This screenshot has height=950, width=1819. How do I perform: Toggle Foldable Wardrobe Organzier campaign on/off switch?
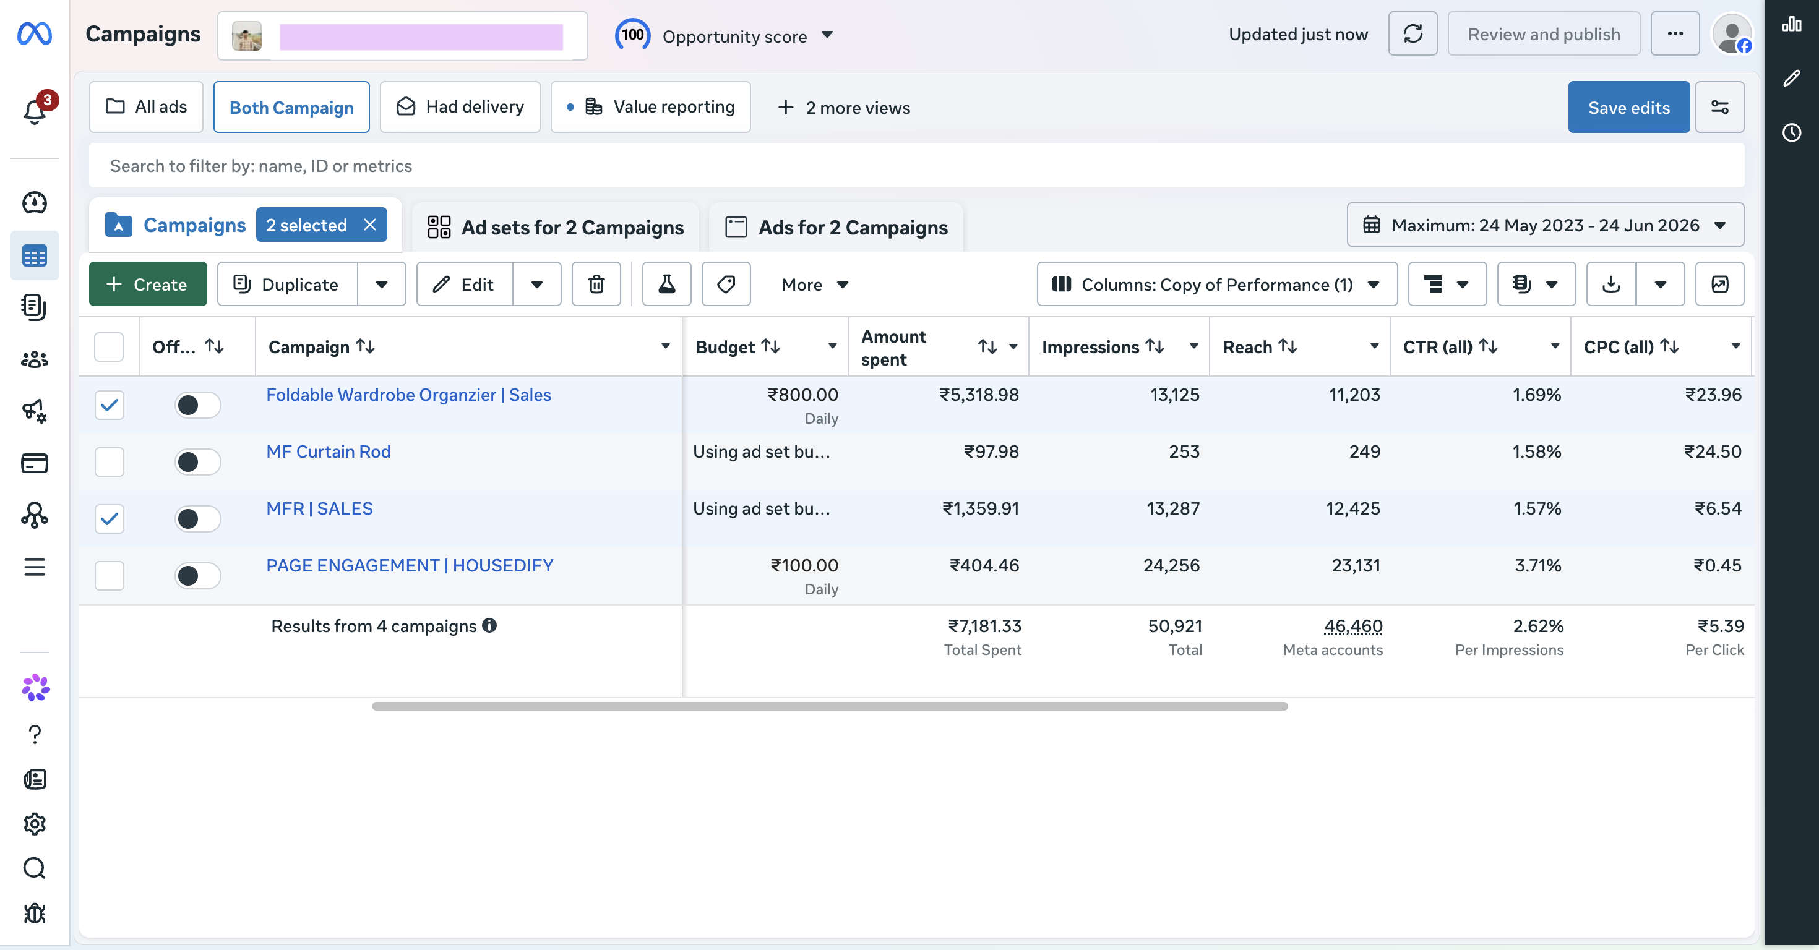pyautogui.click(x=198, y=404)
